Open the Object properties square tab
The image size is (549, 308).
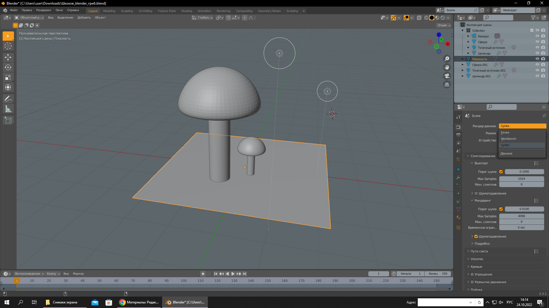[x=458, y=169]
